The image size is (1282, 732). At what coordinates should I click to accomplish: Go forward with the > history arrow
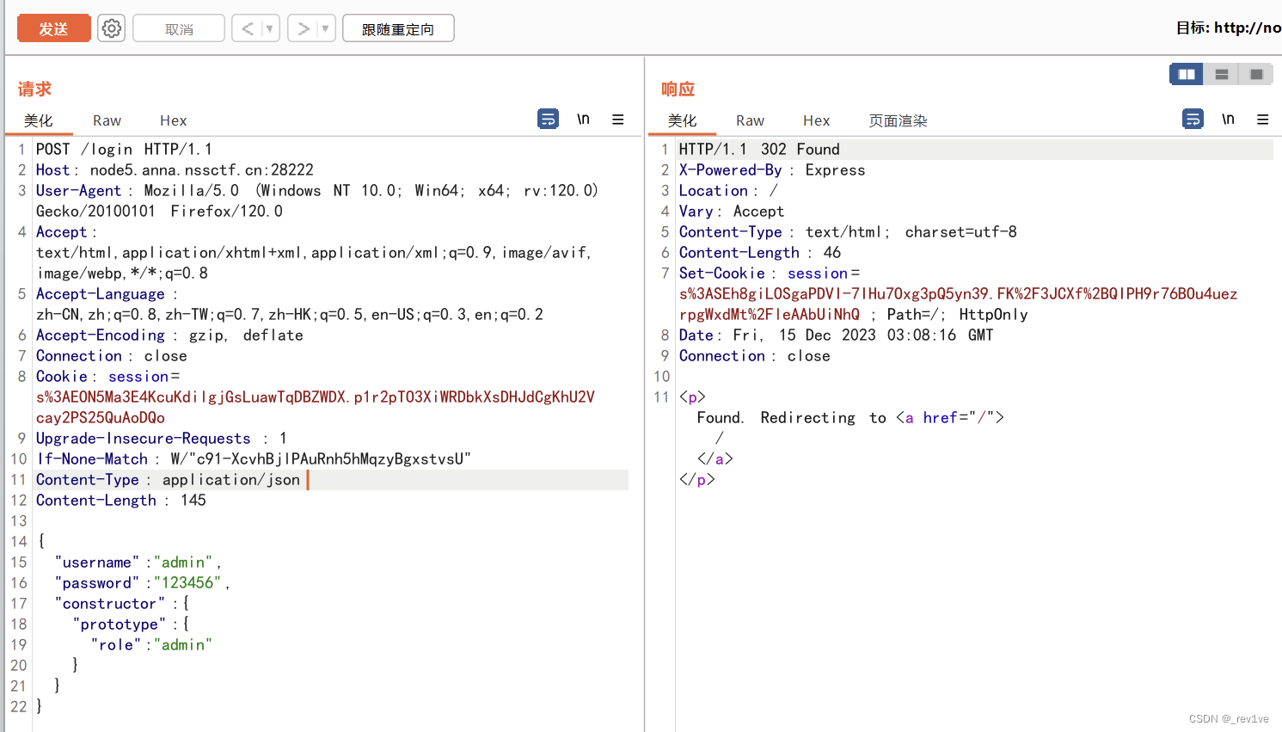303,28
